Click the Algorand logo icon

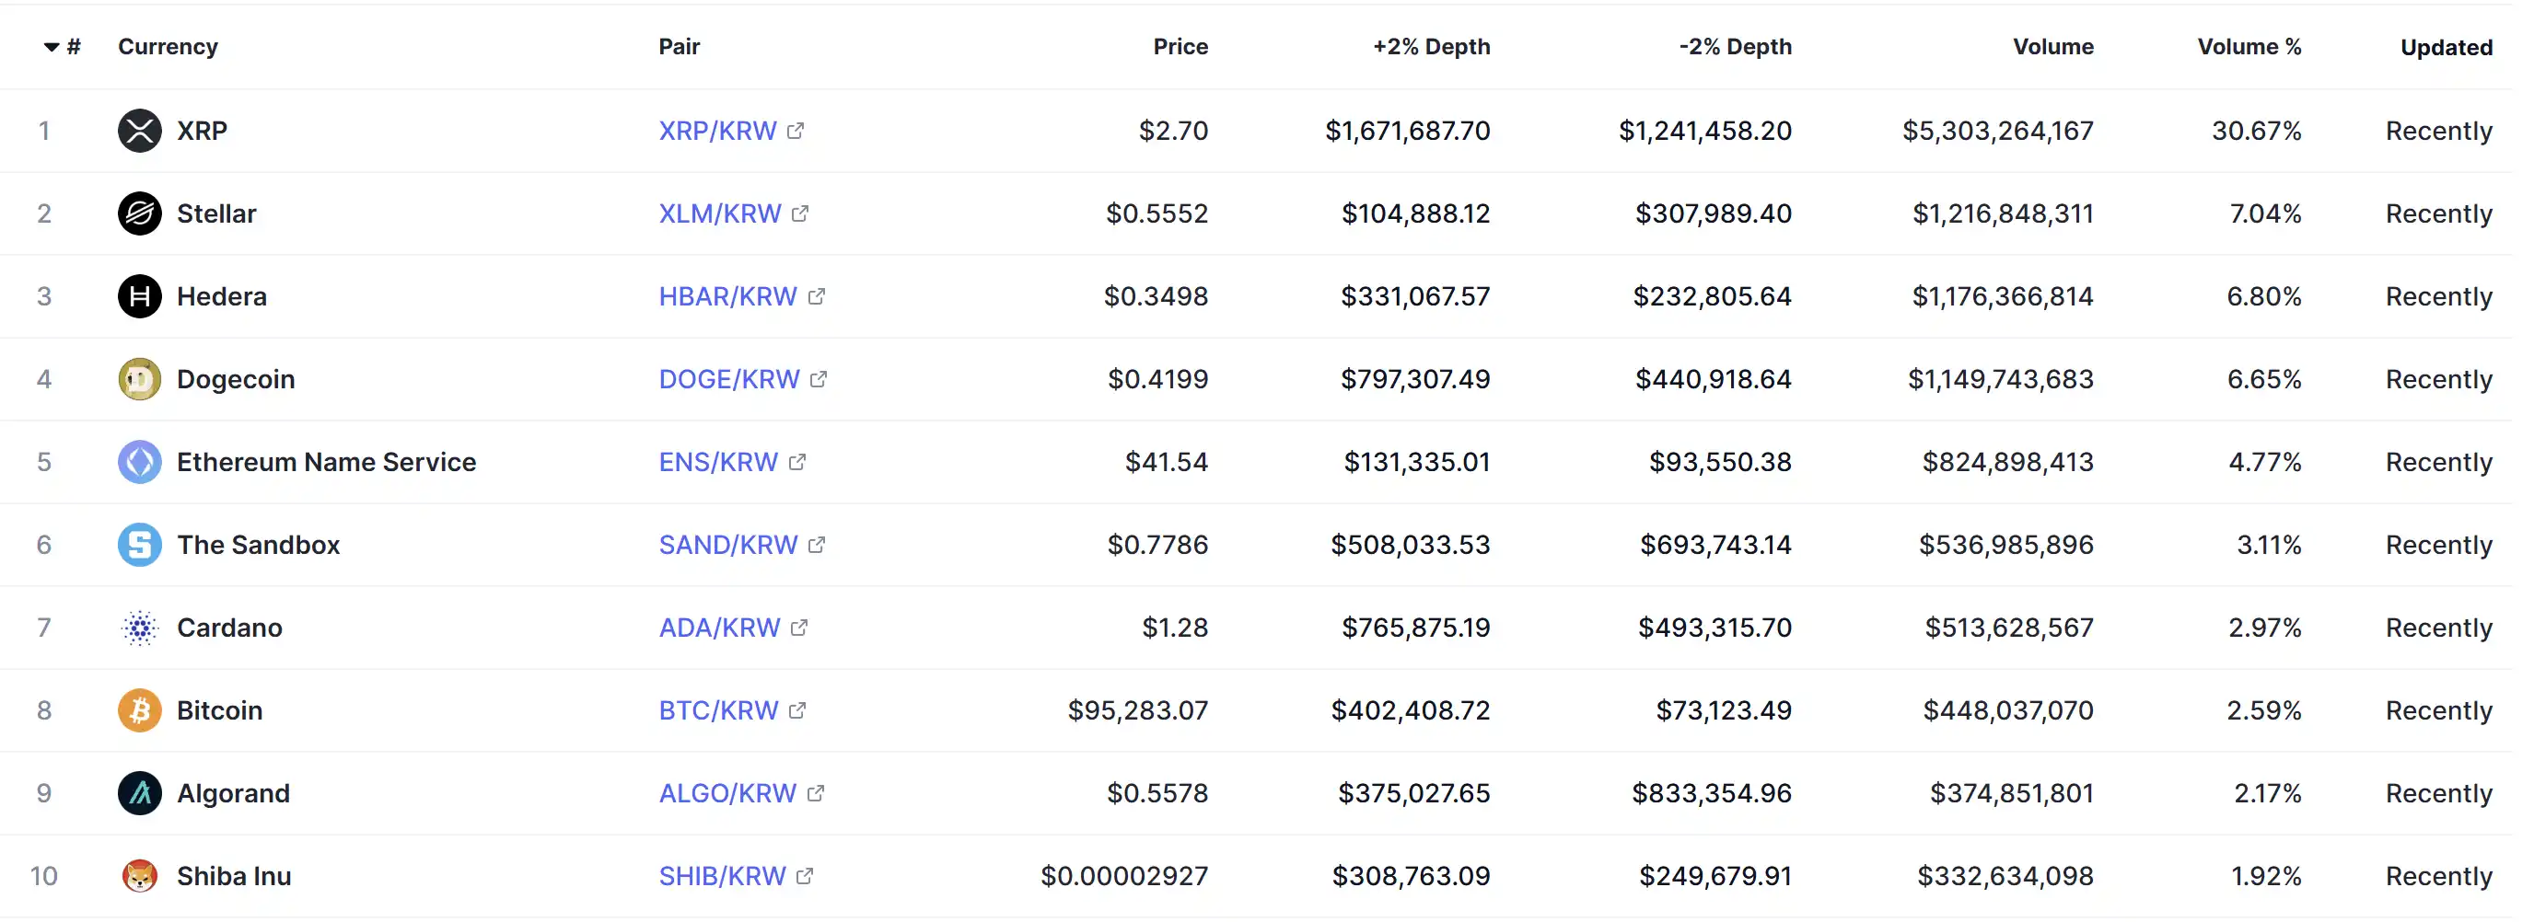[x=140, y=793]
